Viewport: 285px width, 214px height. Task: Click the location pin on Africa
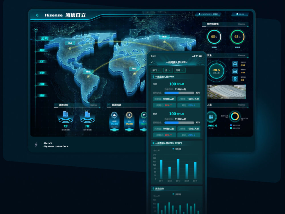(134, 74)
